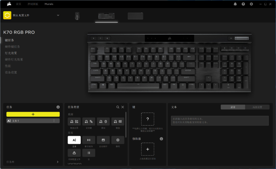This screenshot has width=276, height=169.
Task: Choose the 键盘记录 remap task type
Action: click(74, 122)
